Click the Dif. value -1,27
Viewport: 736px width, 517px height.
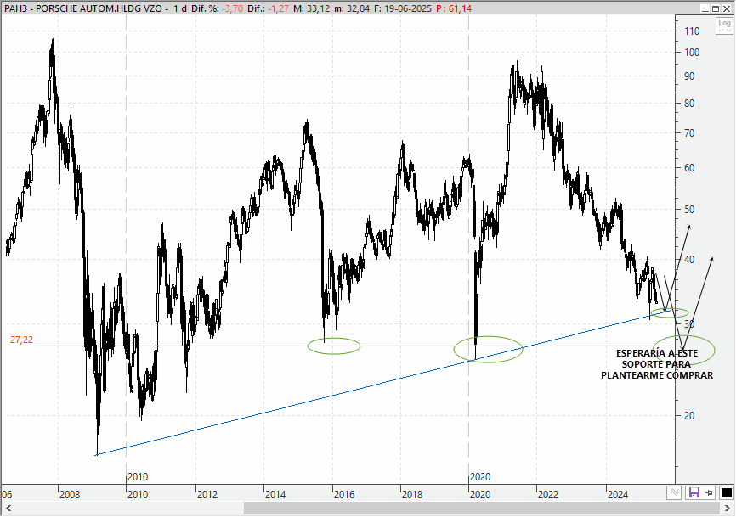click(x=280, y=8)
